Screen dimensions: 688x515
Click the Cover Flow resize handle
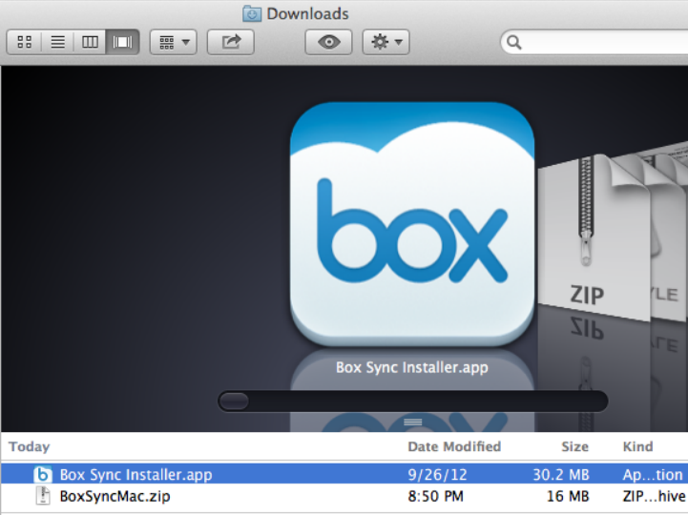(x=413, y=422)
